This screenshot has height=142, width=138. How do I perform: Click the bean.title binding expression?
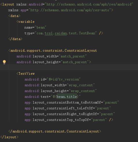coord(67,97)
